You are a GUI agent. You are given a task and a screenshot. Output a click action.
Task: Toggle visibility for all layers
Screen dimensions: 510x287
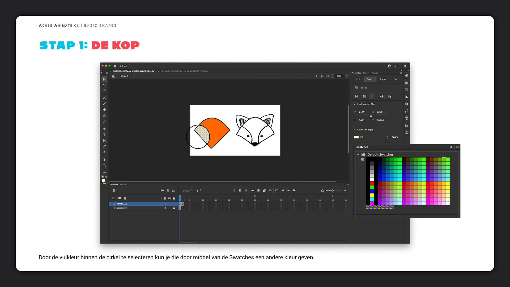click(169, 198)
